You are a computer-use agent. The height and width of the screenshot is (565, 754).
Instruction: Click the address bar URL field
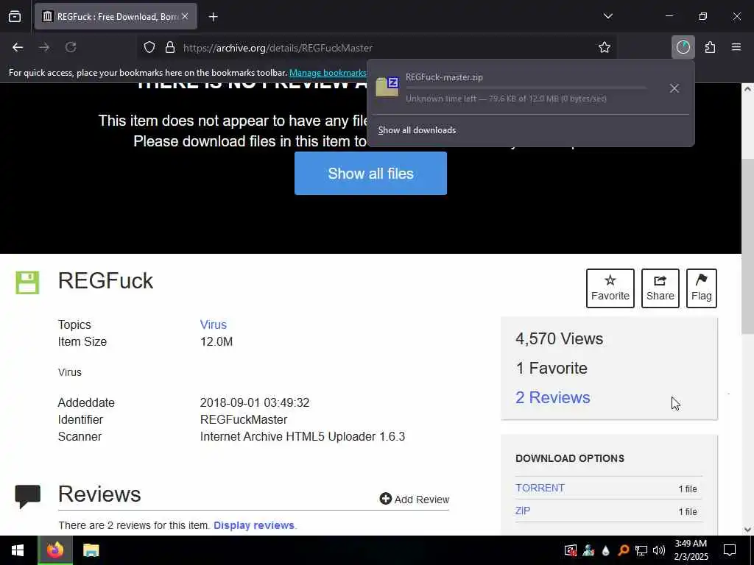[384, 48]
